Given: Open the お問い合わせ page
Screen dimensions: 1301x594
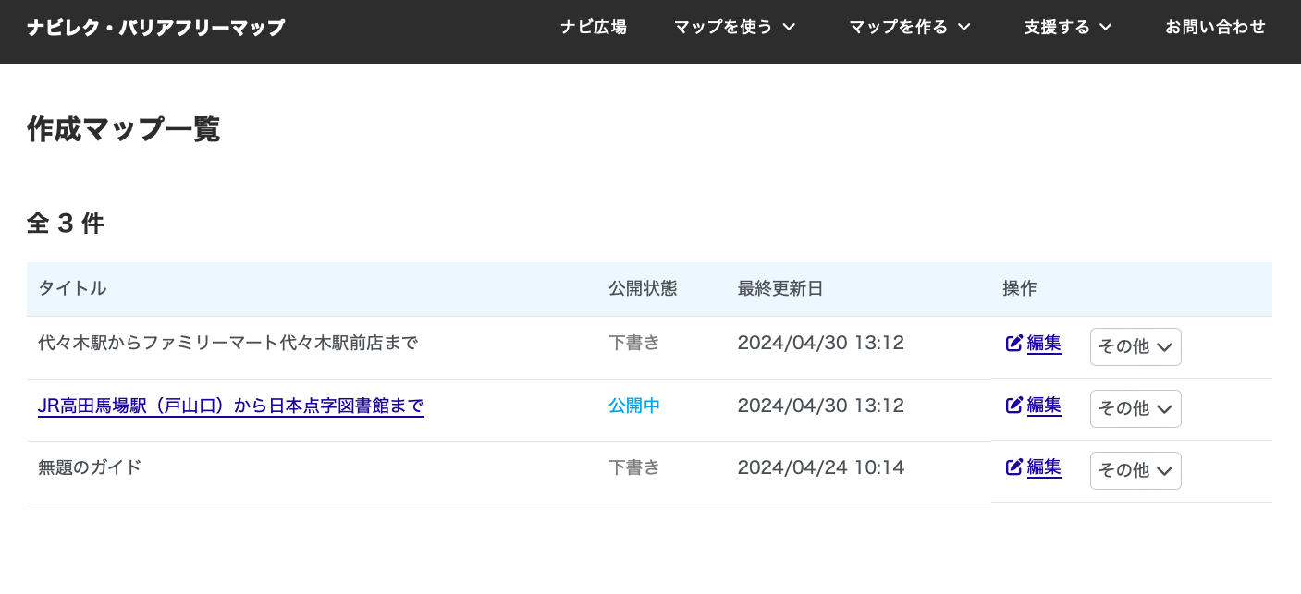Looking at the screenshot, I should click(1215, 28).
